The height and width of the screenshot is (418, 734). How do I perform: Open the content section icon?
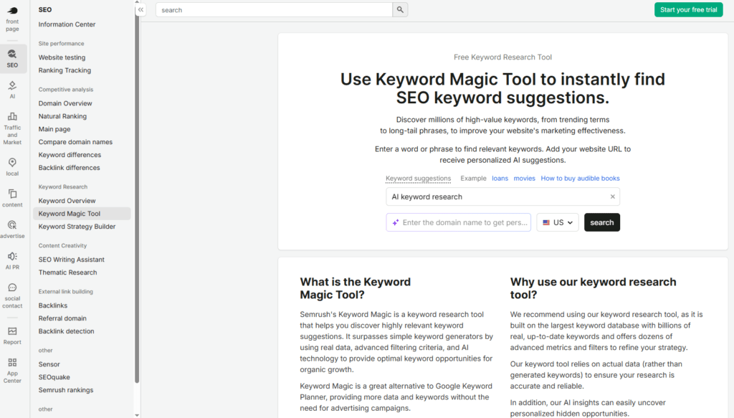pos(12,194)
